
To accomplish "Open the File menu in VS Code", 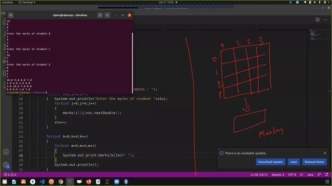I will click(x=3, y=13).
